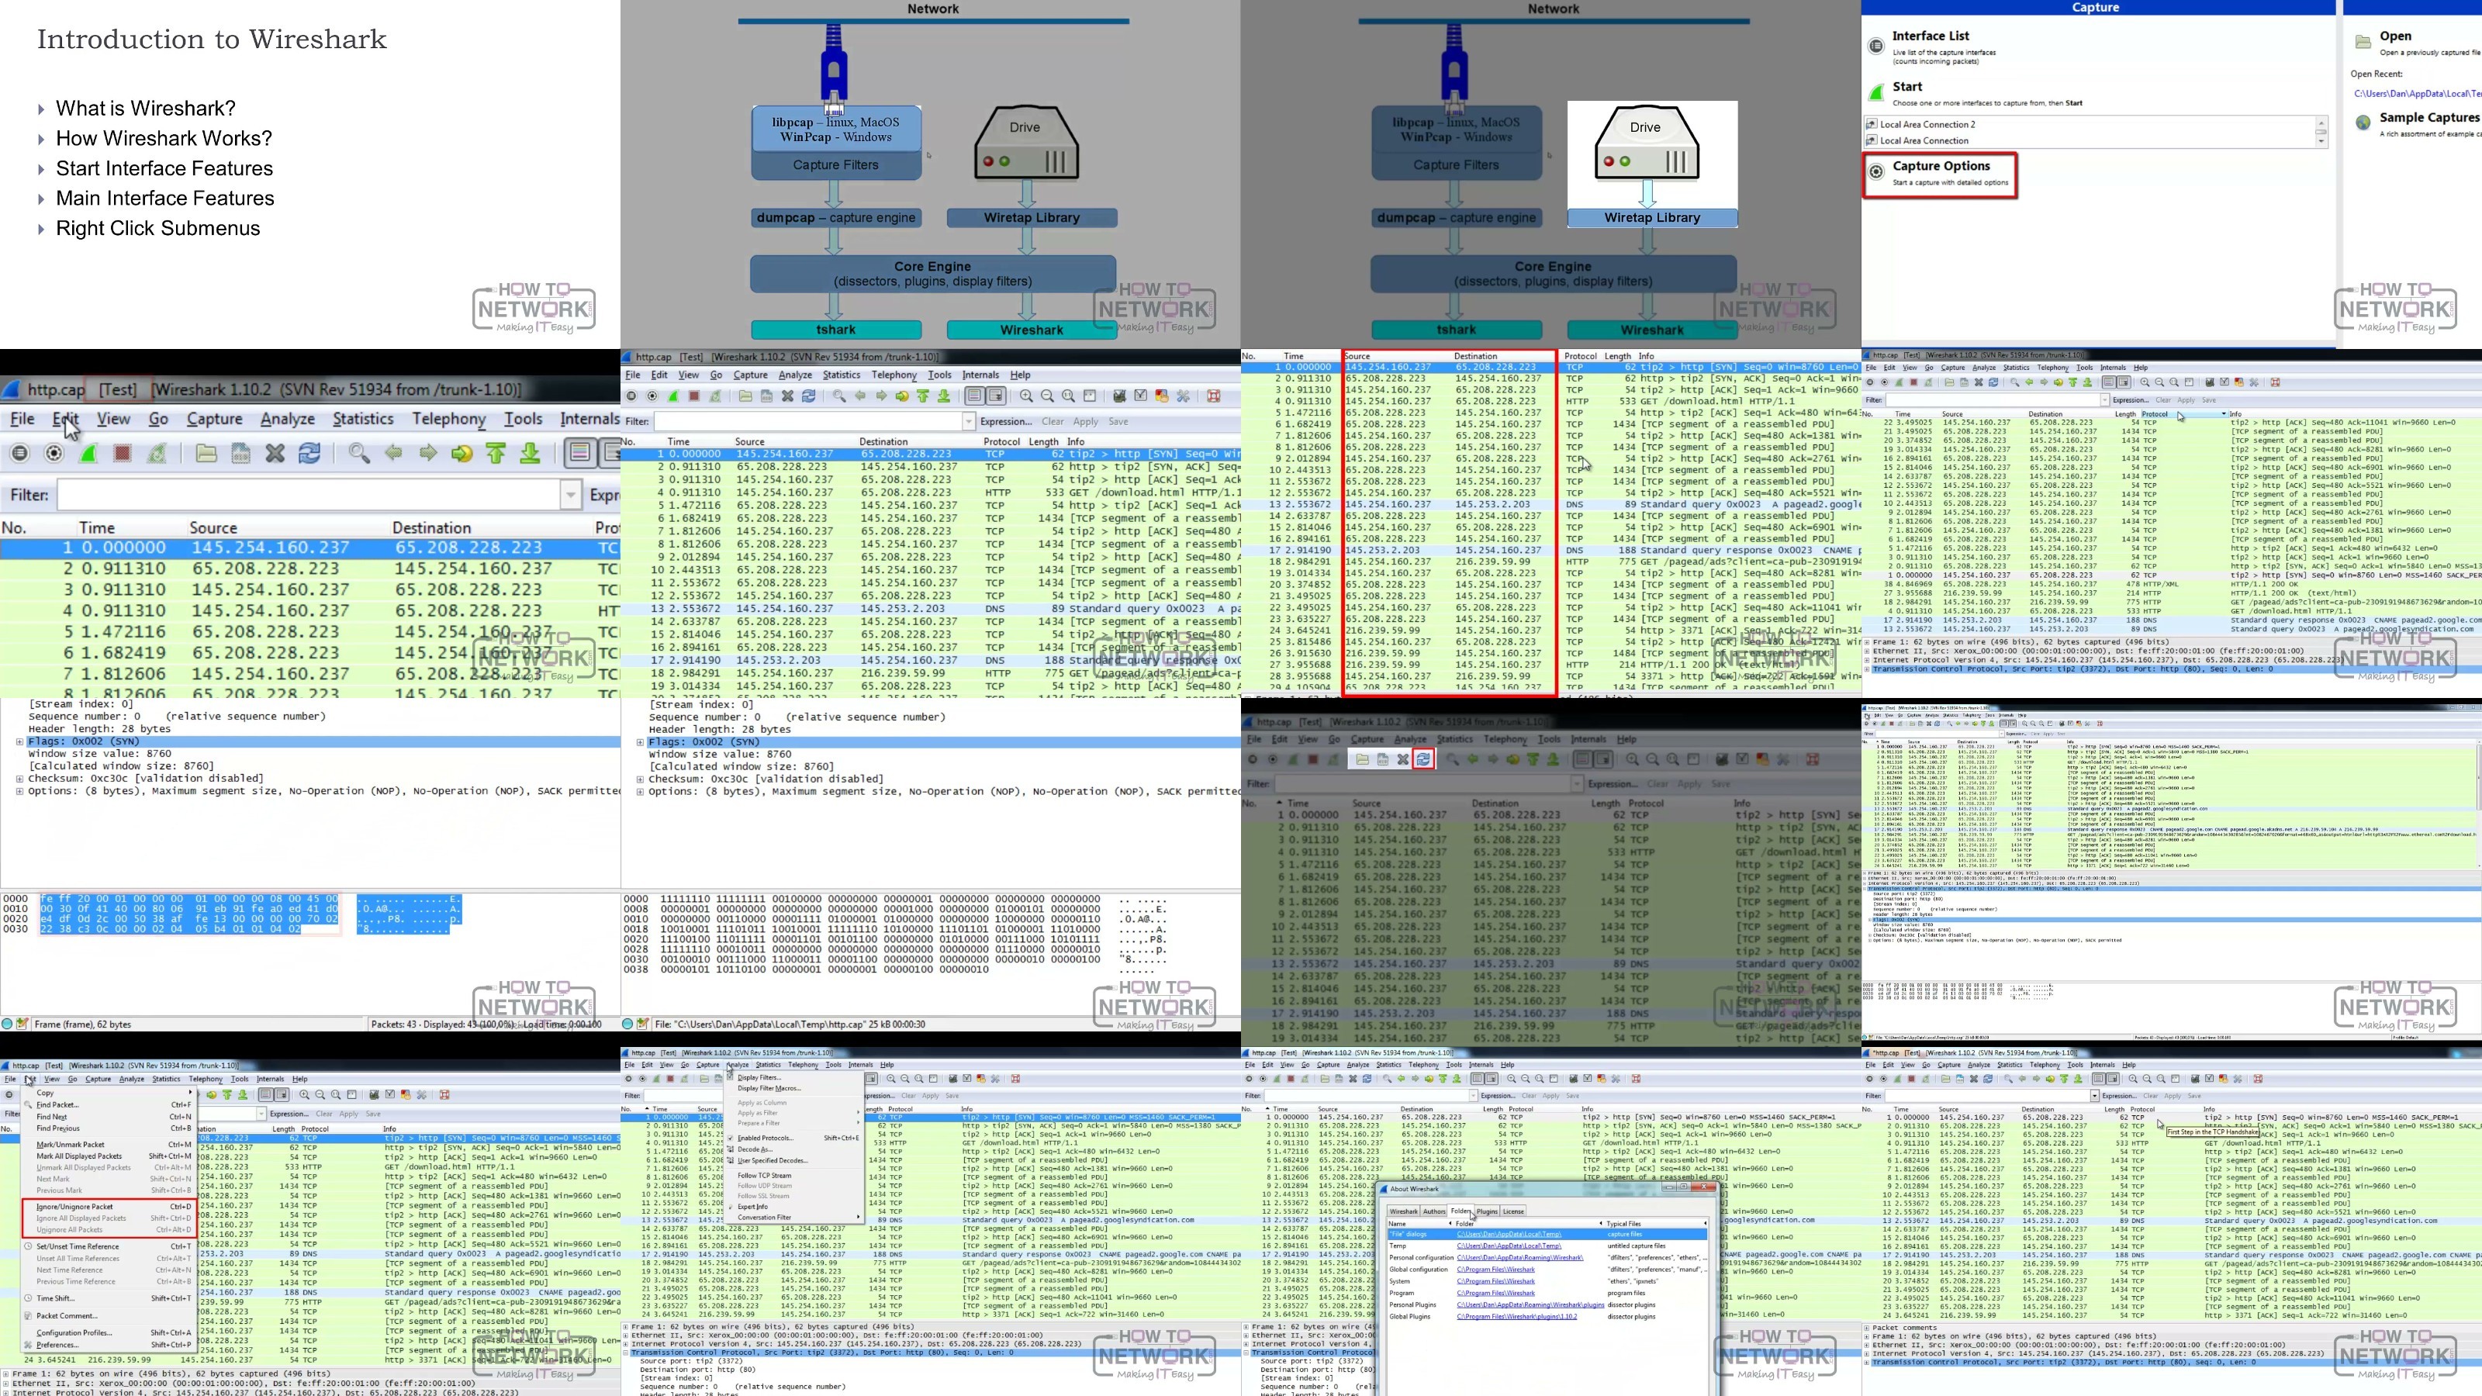Save capture file icon in enlarged toolbar

240,453
